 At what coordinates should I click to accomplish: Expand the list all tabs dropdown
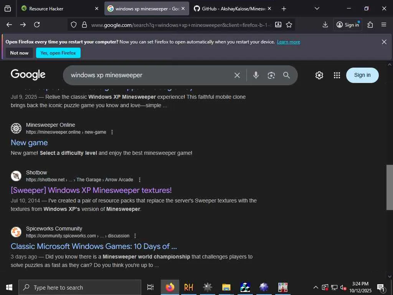click(317, 9)
